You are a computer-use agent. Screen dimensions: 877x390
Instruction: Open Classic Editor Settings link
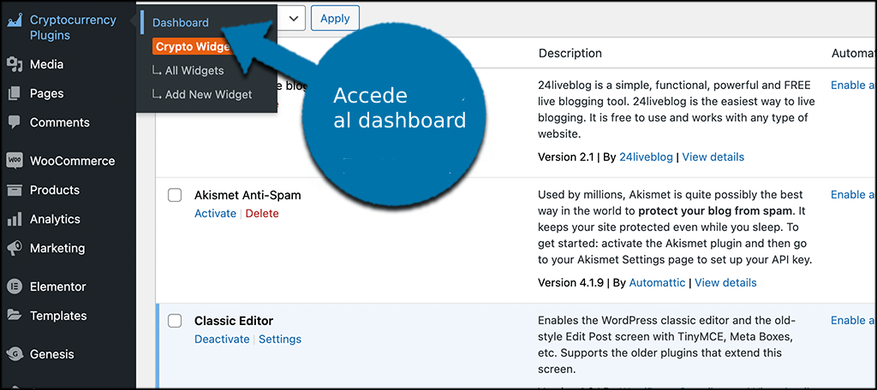pos(280,340)
